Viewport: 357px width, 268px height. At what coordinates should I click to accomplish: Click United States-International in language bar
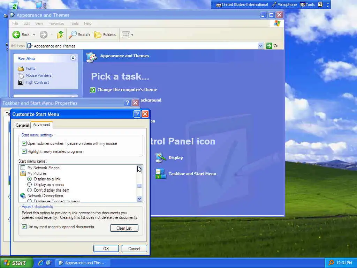tap(242, 5)
